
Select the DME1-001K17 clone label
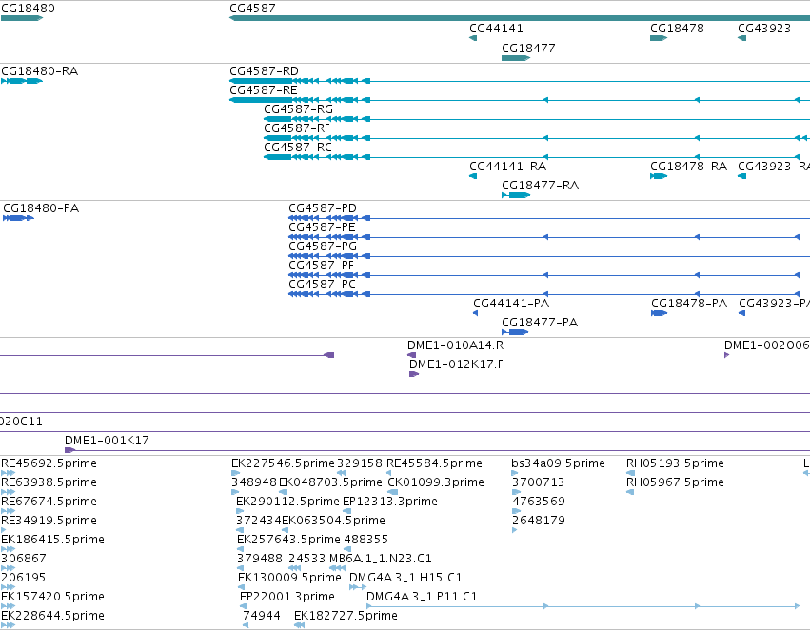(x=107, y=441)
